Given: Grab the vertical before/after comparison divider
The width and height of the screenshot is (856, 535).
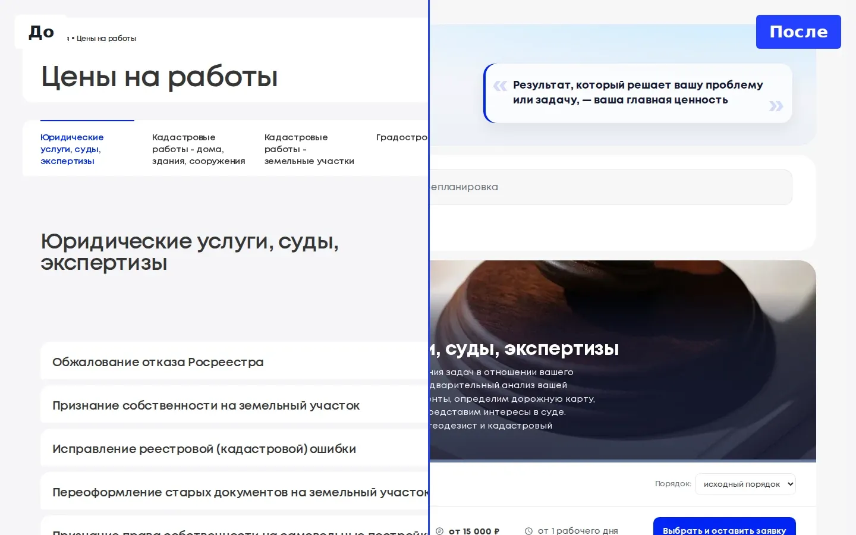Looking at the screenshot, I should [429, 267].
